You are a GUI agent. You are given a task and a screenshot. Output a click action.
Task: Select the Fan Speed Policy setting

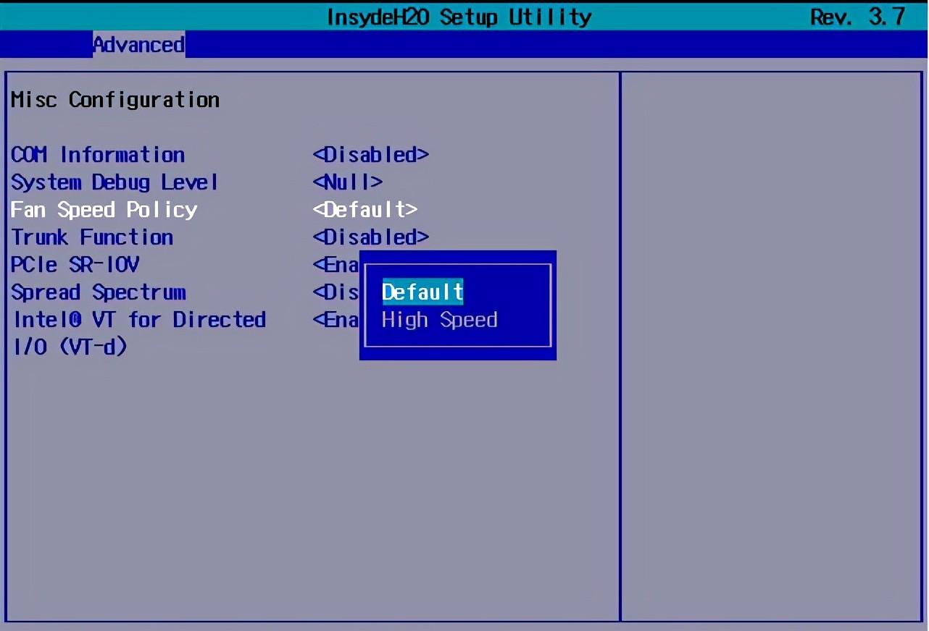tap(104, 210)
